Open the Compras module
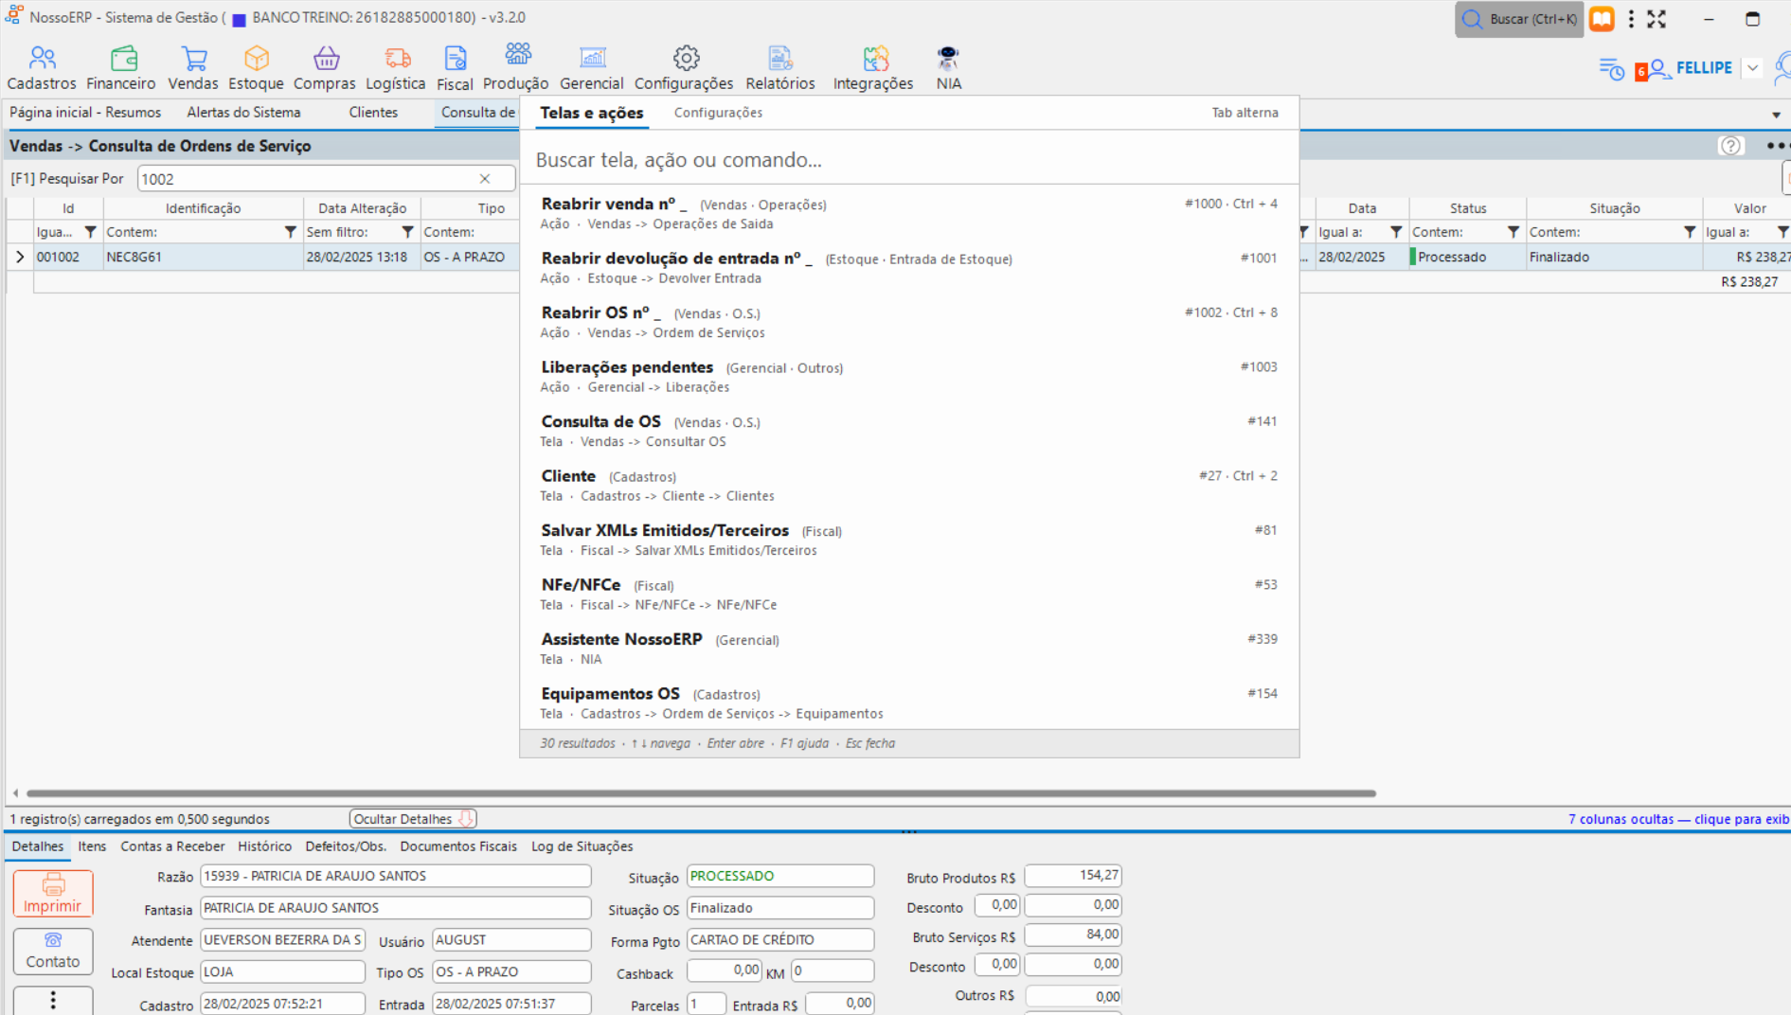 (x=325, y=69)
